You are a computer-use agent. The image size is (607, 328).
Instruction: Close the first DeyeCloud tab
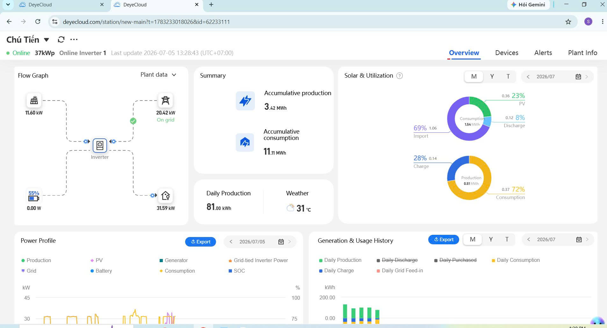[102, 4]
